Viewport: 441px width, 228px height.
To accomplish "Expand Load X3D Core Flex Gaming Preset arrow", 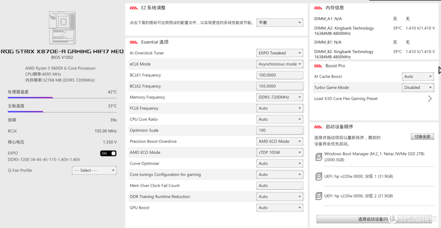I will click(x=430, y=99).
